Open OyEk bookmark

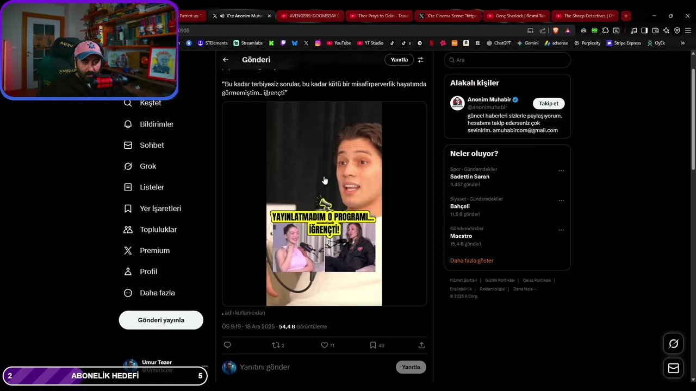(656, 43)
